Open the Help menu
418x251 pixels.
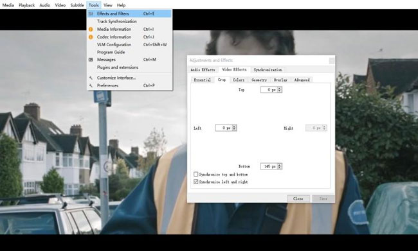[x=121, y=5]
